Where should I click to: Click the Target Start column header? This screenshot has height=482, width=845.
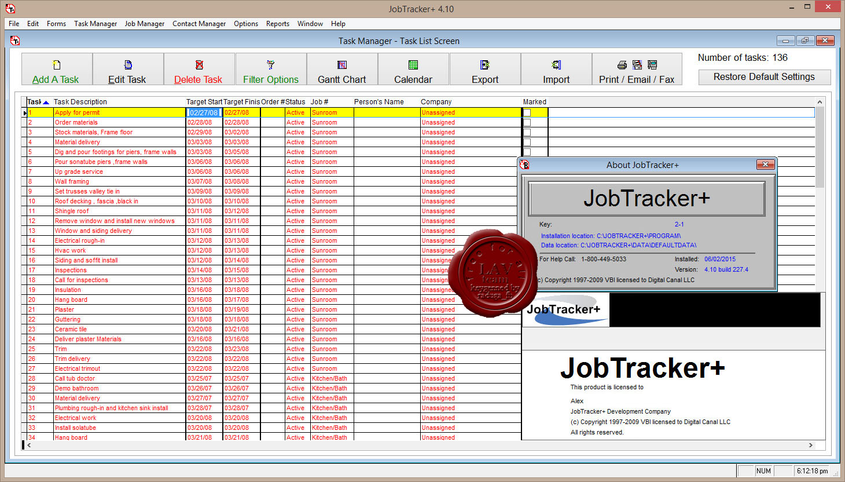click(x=204, y=102)
